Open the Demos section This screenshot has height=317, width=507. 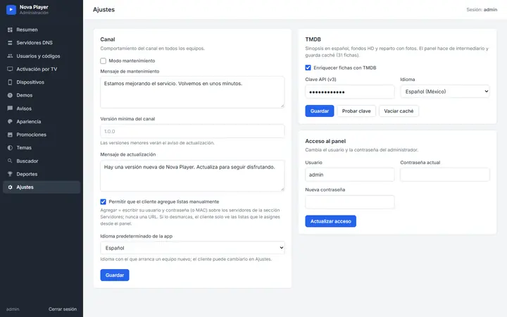(x=42, y=95)
